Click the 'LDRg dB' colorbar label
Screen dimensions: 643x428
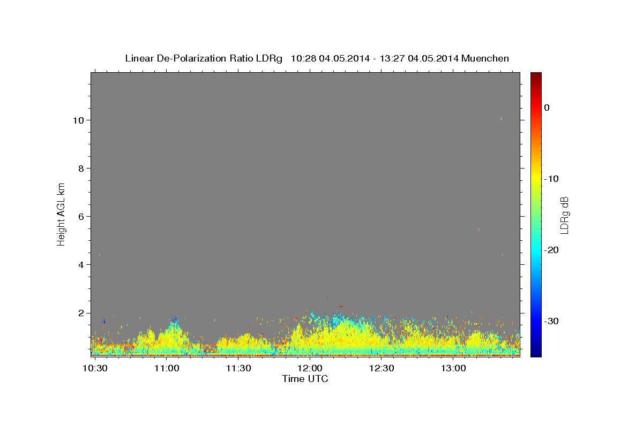tap(564, 215)
